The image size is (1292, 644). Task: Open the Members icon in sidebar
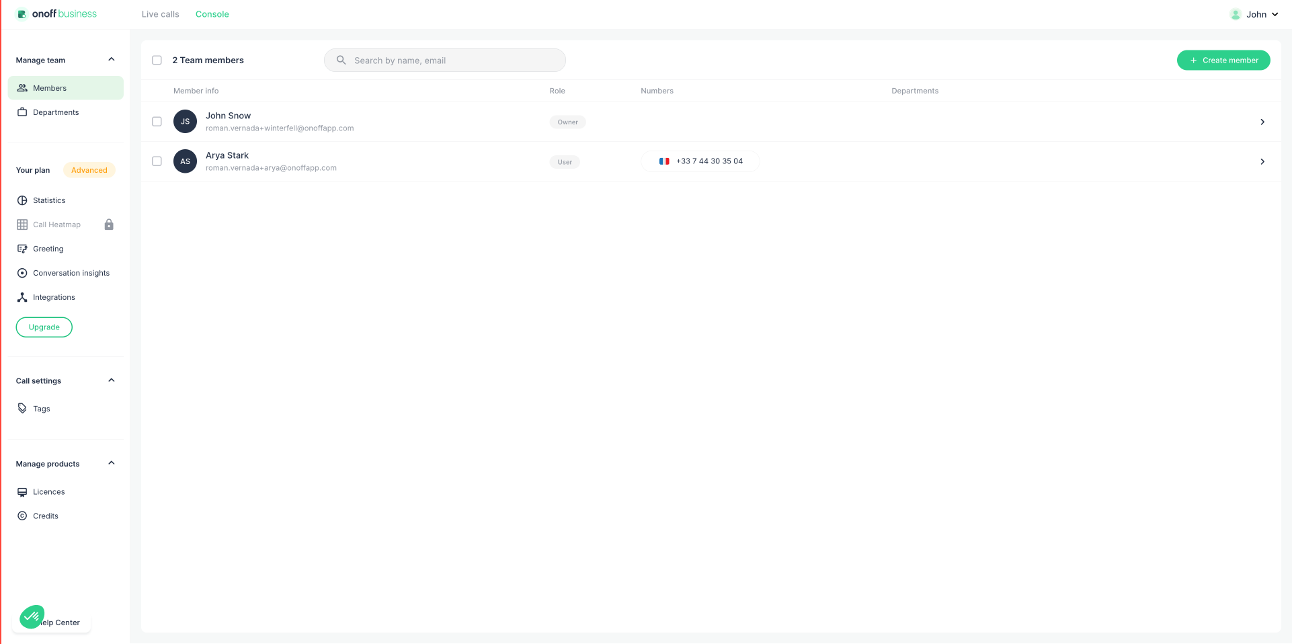point(22,88)
